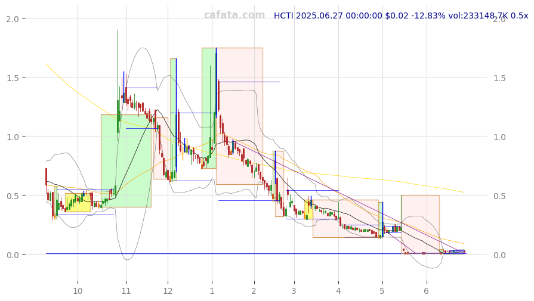534x301 pixels.
Task: Click right axis label 1.5
Action: 499,78
